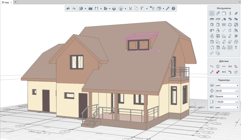Select the rectangle wall tool
The image size is (241, 140).
click(x=224, y=13)
